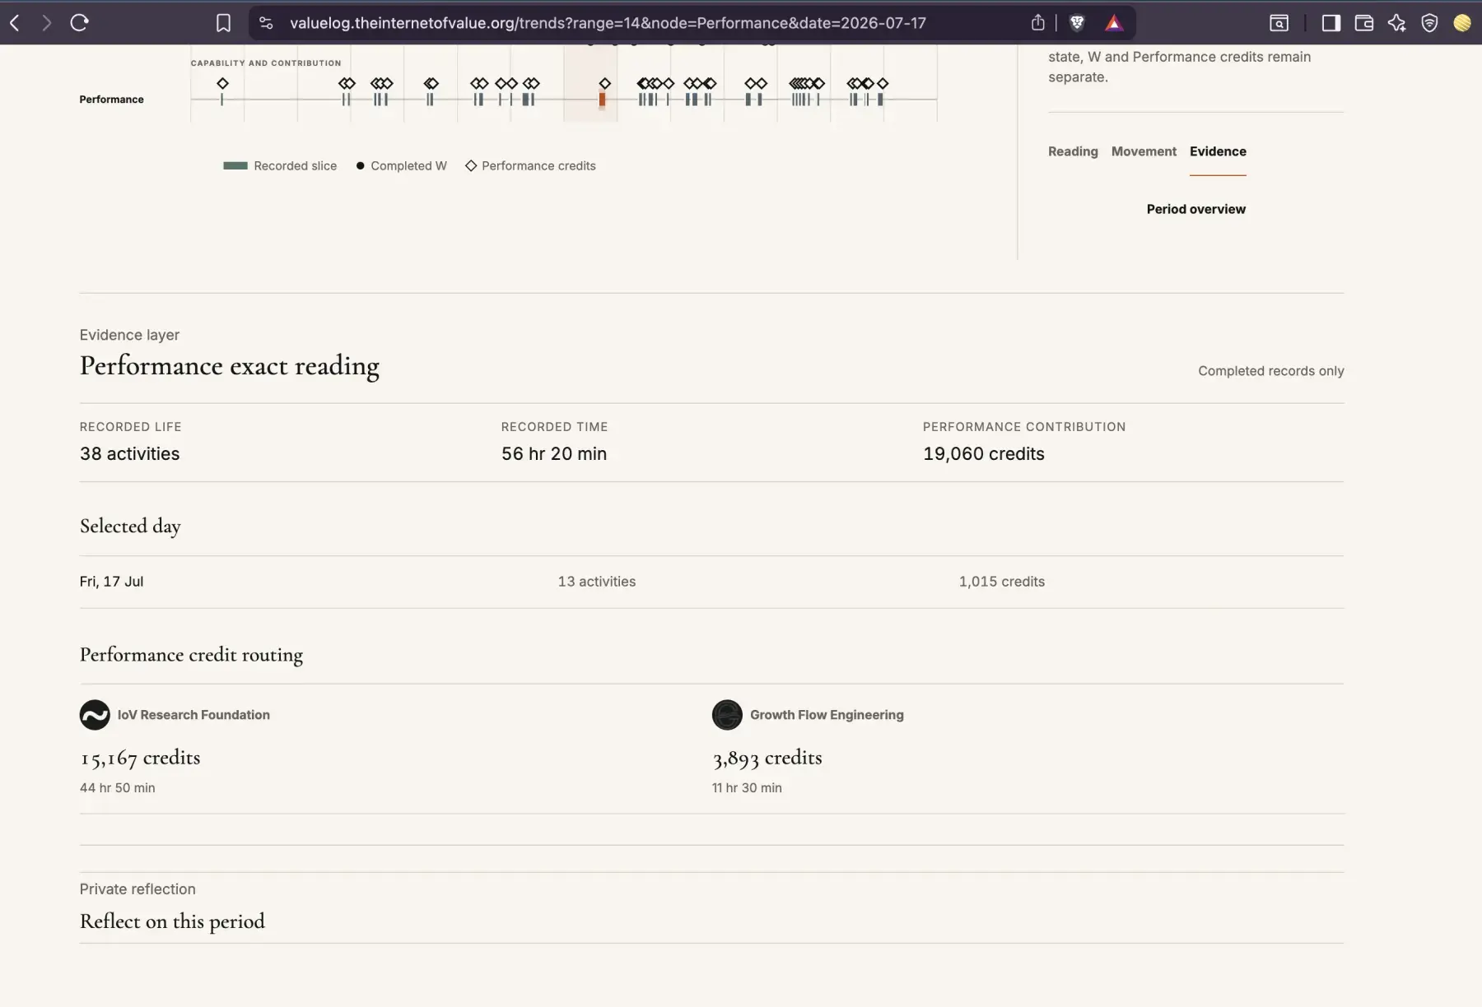This screenshot has width=1482, height=1007.
Task: Open the Brave Wallet icon
Action: [1363, 23]
